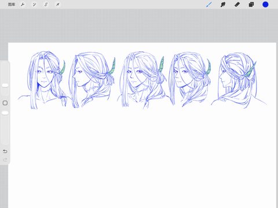Activate the Transform arrow tool

[57, 5]
